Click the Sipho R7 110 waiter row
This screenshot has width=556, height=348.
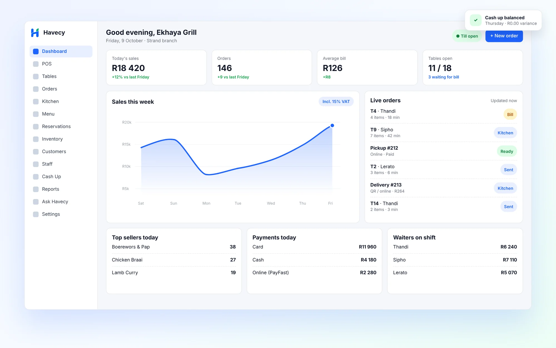coord(455,260)
